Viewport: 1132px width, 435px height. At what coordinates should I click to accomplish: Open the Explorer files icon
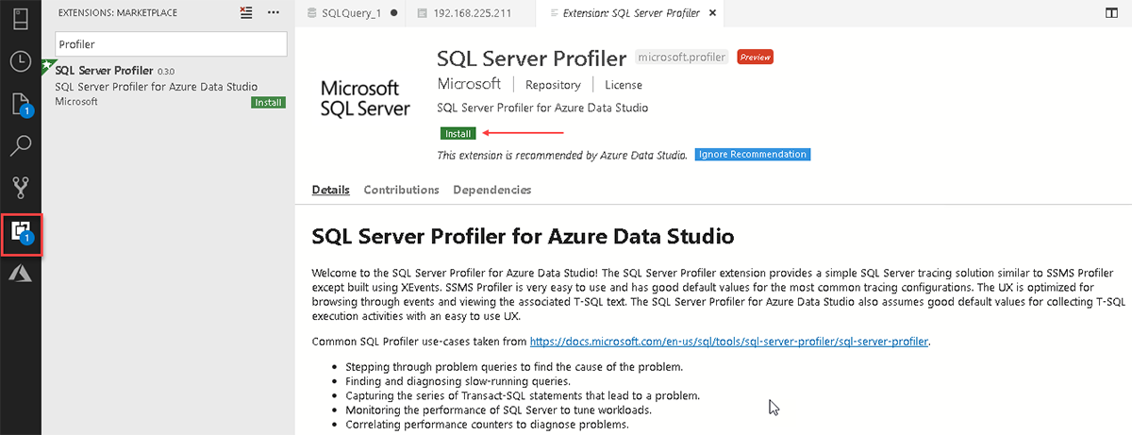(20, 104)
